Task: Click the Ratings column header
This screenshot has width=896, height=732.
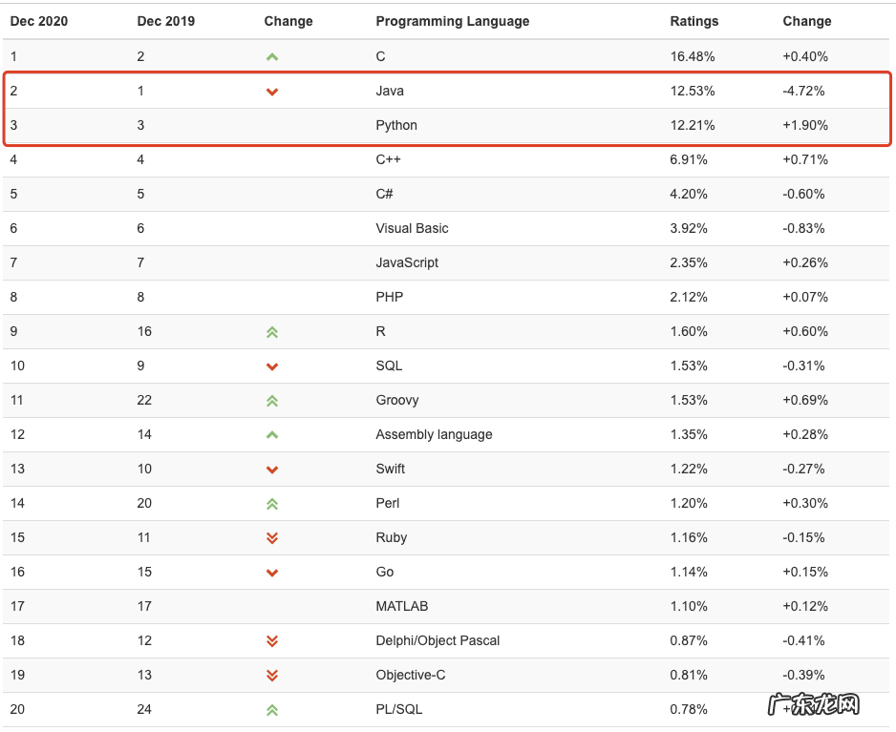Action: 694,21
